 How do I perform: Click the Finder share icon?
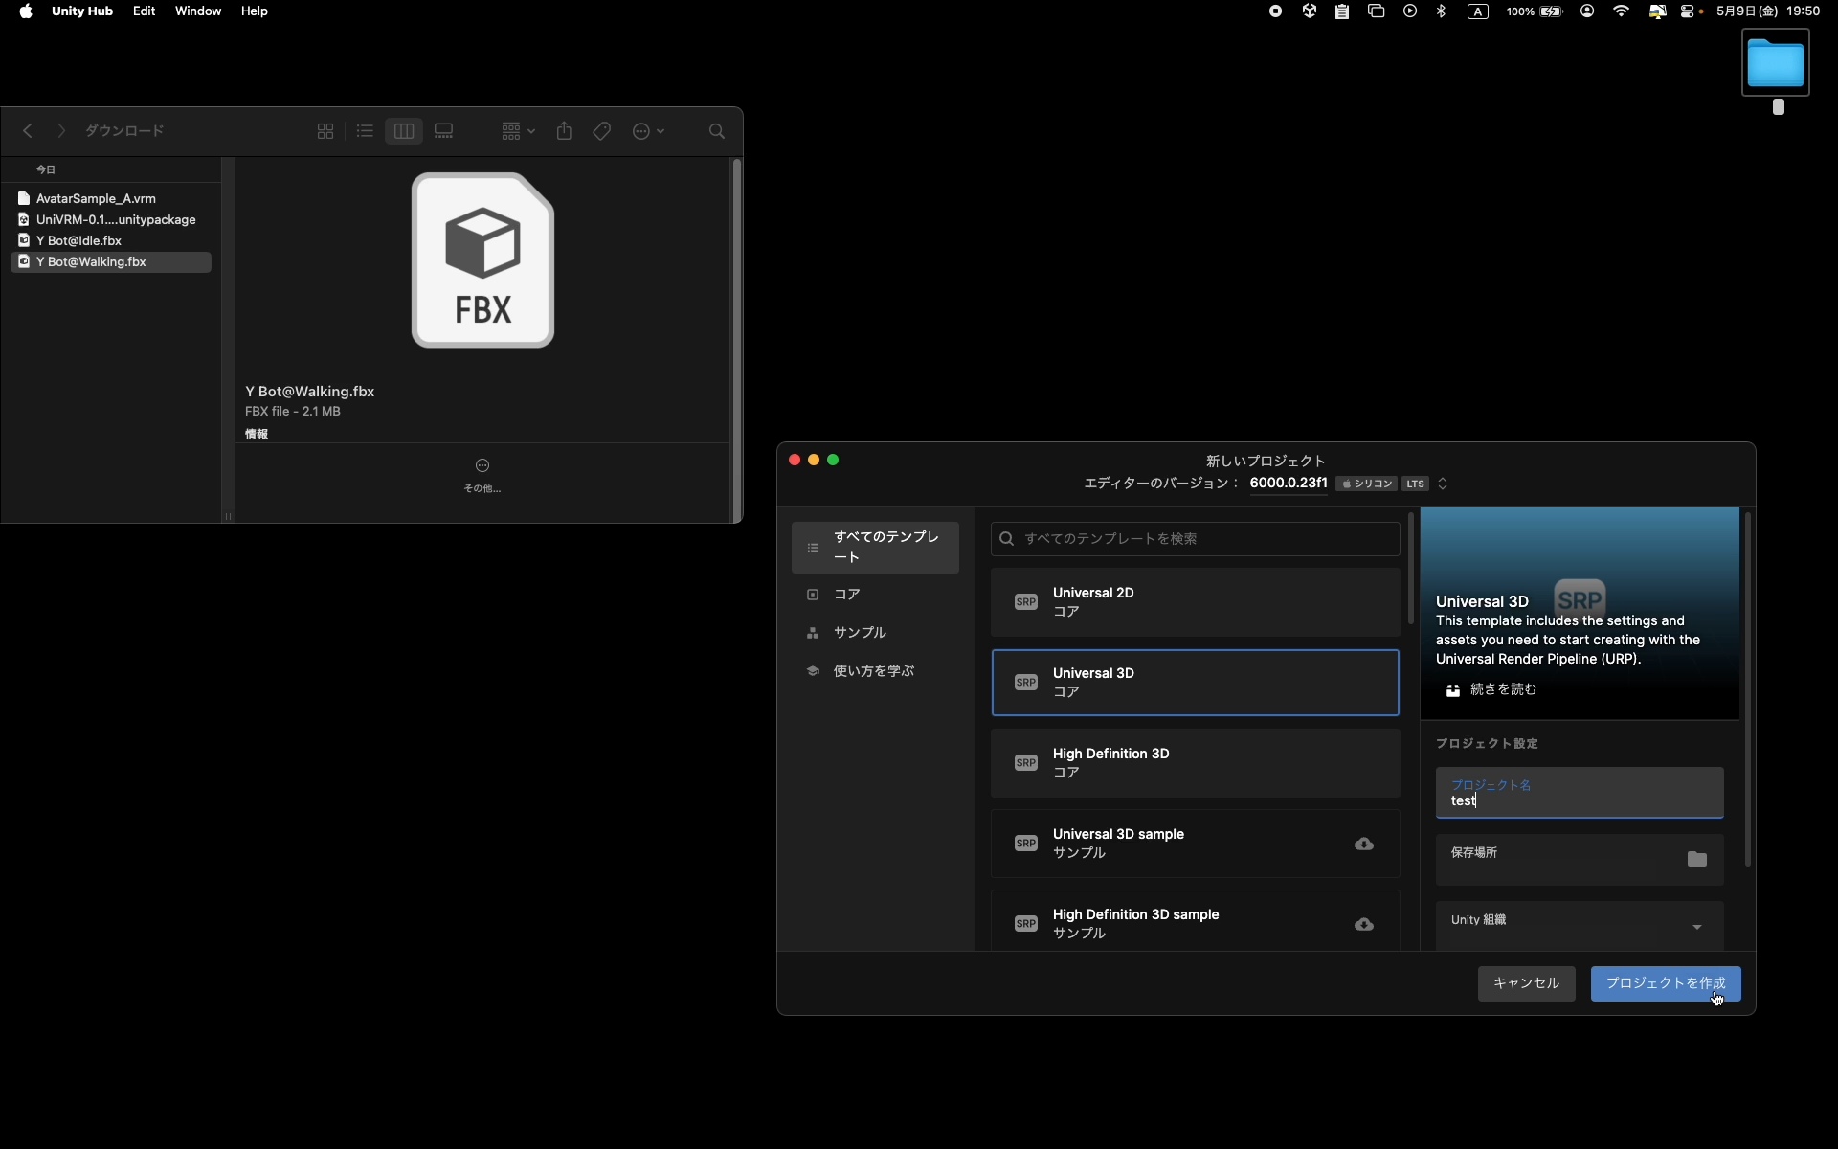coord(564,131)
